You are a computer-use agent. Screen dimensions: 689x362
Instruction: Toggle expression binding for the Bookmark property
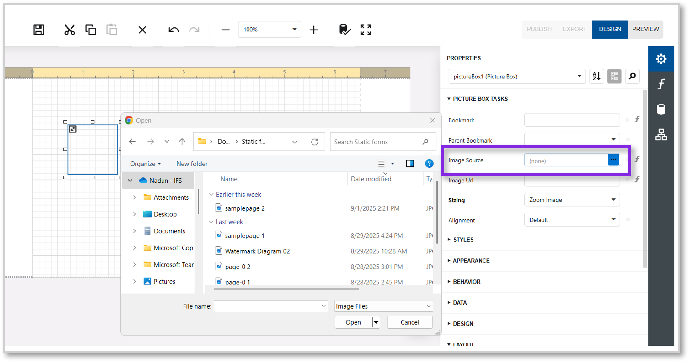(637, 119)
